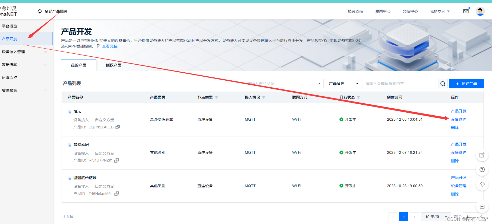Open the mail notifications icon

466,11
